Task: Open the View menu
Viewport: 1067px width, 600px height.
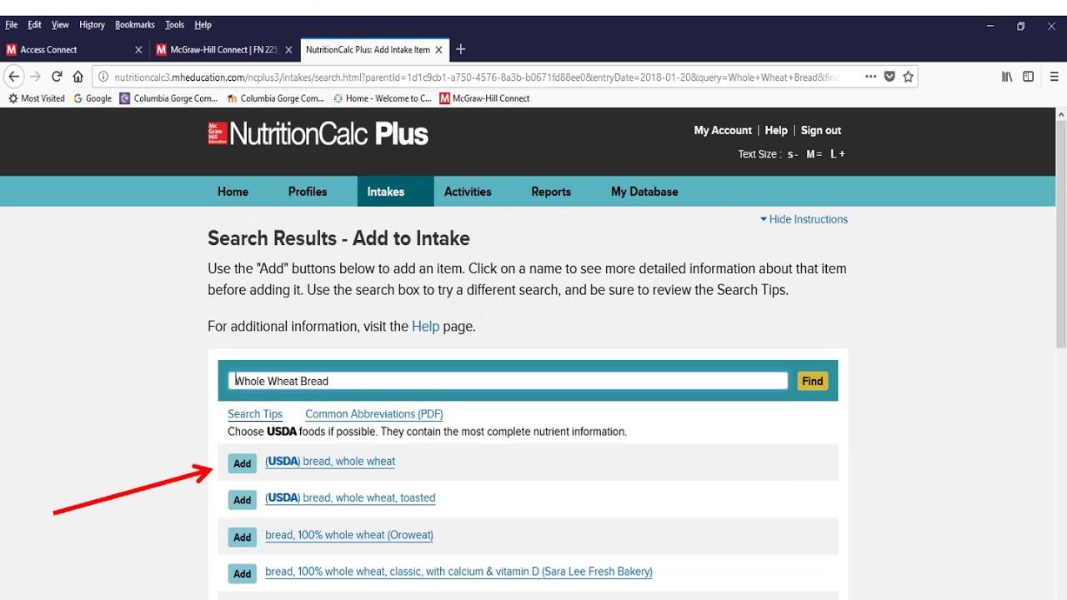Action: click(x=60, y=25)
